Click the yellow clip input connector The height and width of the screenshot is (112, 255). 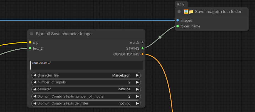click(x=30, y=42)
